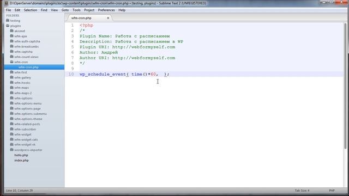The image size is (349, 196).
Task: Click line number 1 in the gutter
Action: click(x=73, y=26)
